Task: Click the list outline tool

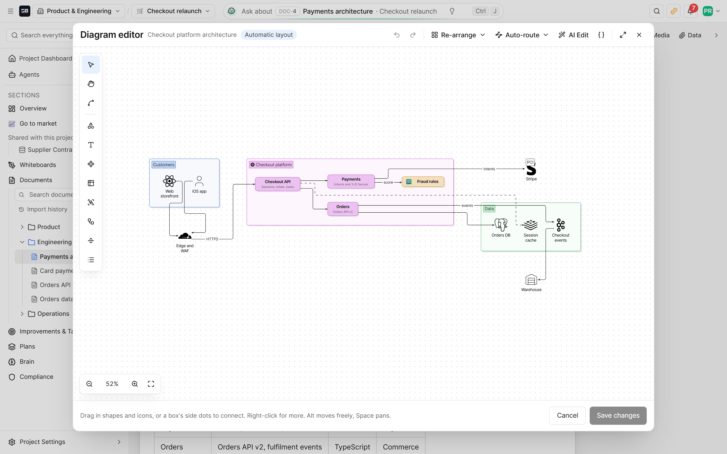Action: [91, 260]
